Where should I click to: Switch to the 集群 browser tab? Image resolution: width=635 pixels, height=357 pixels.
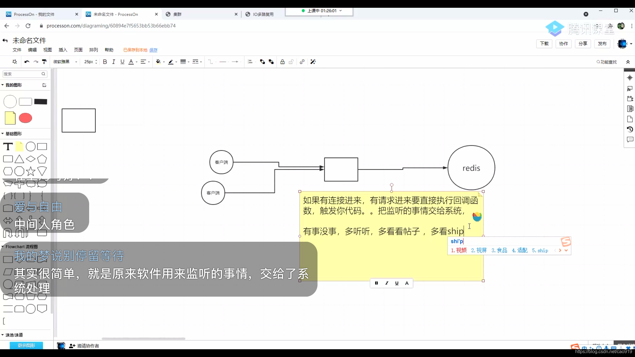coord(177,14)
